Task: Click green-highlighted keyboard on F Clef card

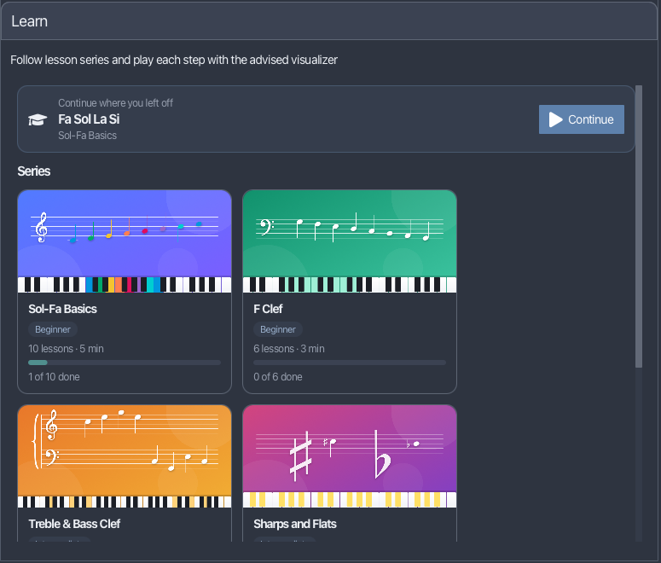Action: point(350,285)
